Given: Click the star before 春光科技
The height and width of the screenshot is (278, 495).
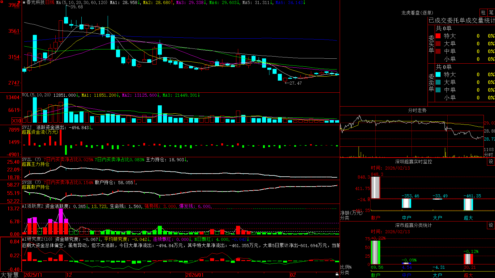Looking at the screenshot, I should click(24, 2).
